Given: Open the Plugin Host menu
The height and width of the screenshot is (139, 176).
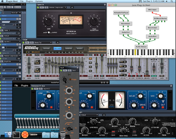Looking at the screenshot, I should point(12,1).
